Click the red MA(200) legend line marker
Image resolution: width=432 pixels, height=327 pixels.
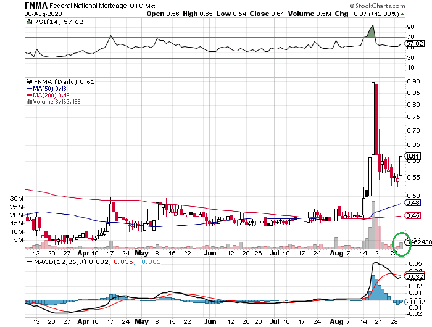pyautogui.click(x=30, y=95)
